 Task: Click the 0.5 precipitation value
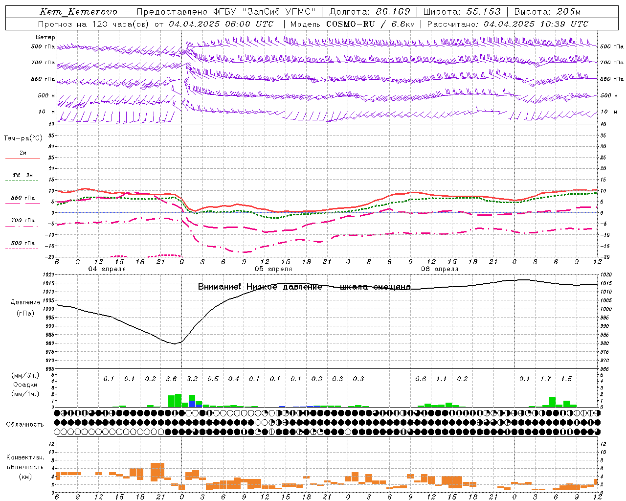tap(213, 379)
